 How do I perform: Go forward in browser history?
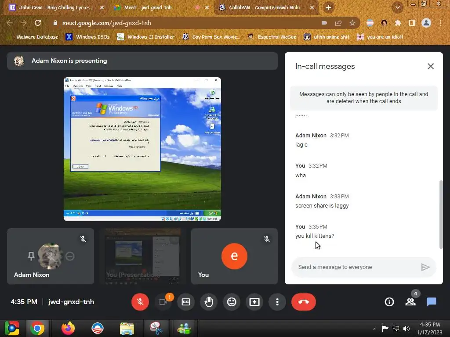point(24,23)
